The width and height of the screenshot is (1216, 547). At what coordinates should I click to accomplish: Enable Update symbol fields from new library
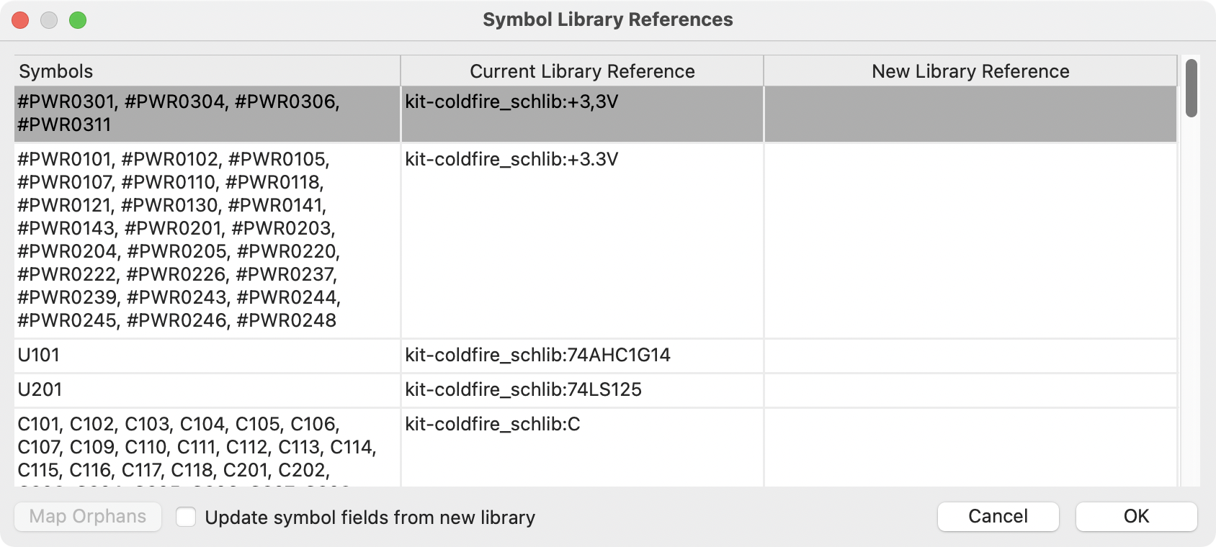coord(187,517)
